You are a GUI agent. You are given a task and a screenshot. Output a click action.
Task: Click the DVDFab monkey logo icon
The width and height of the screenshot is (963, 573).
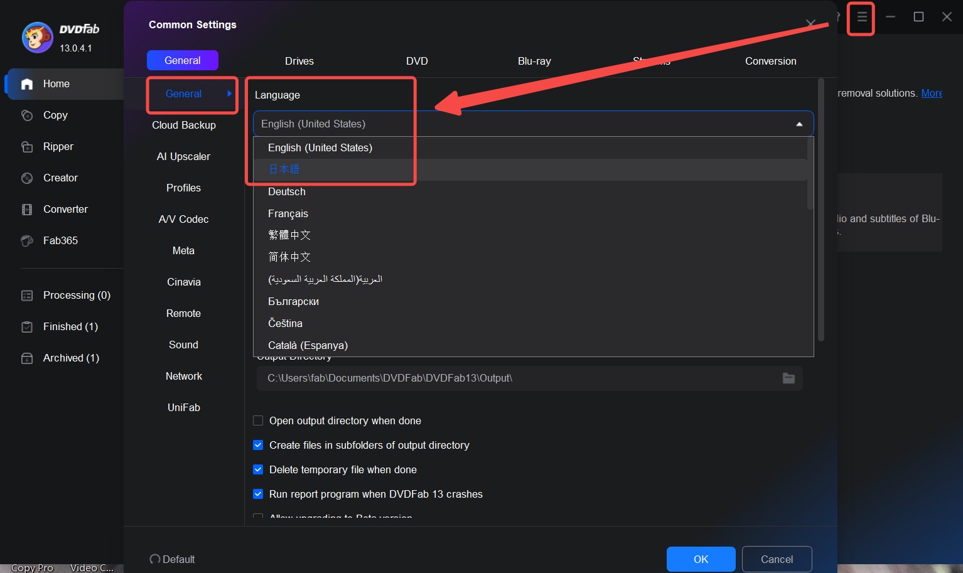point(37,38)
